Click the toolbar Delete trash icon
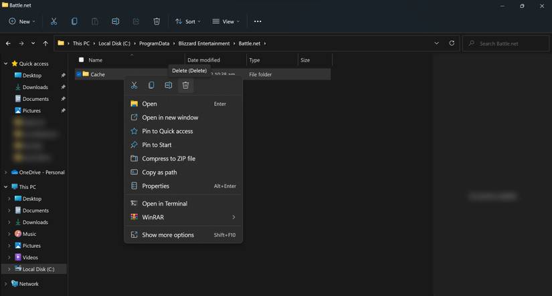 point(157,21)
